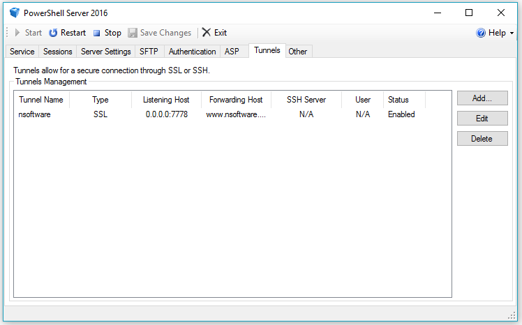Click the www.nsoftware.... forwarding host cell
The width and height of the screenshot is (522, 325).
coord(236,114)
